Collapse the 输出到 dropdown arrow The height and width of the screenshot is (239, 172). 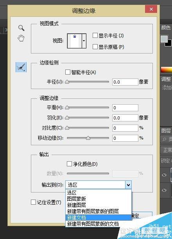(128, 185)
